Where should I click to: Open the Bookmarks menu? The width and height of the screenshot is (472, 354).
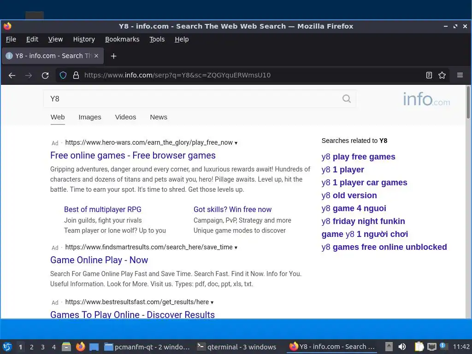click(122, 40)
